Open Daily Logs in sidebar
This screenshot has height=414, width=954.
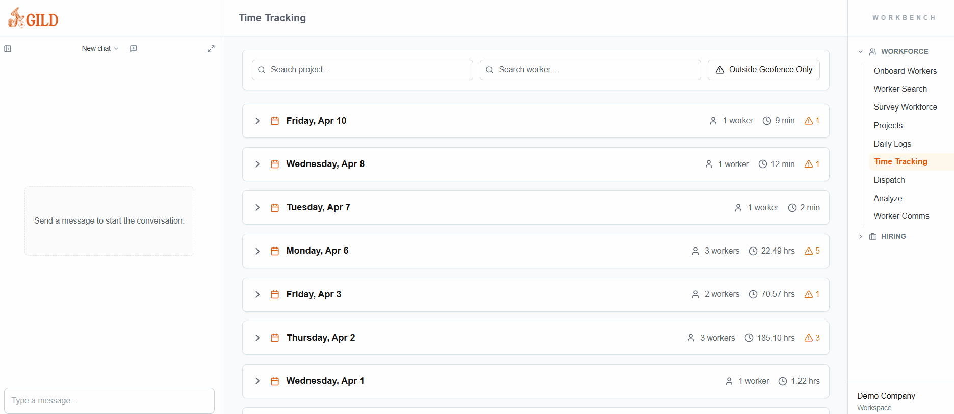tap(892, 144)
